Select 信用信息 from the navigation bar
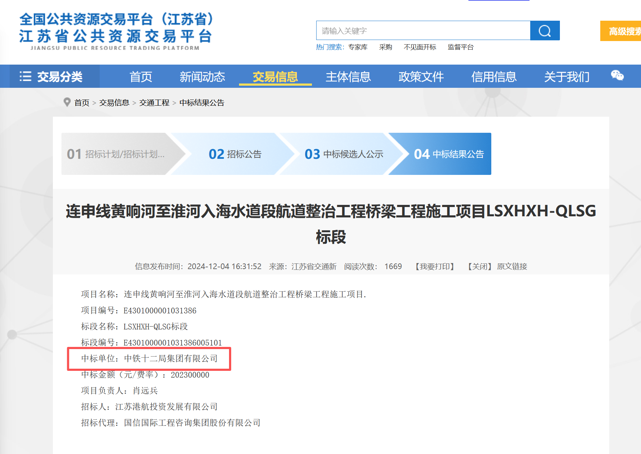 tap(494, 77)
